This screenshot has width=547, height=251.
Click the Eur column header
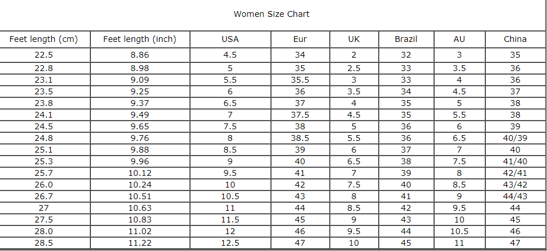point(300,40)
